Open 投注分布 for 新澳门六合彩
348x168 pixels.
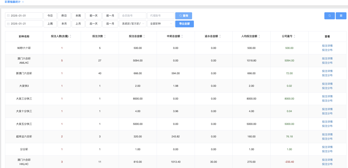(327, 75)
